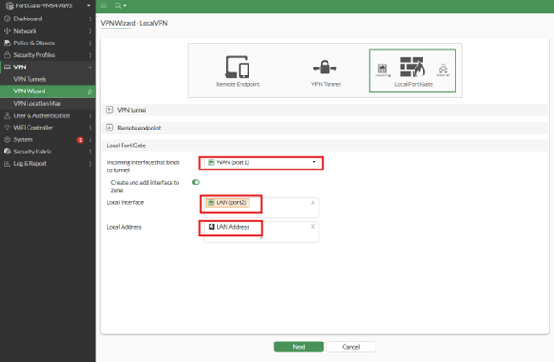Click the VPN Wizard - LocalVPN title
Image resolution: width=554 pixels, height=362 pixels.
coord(134,23)
